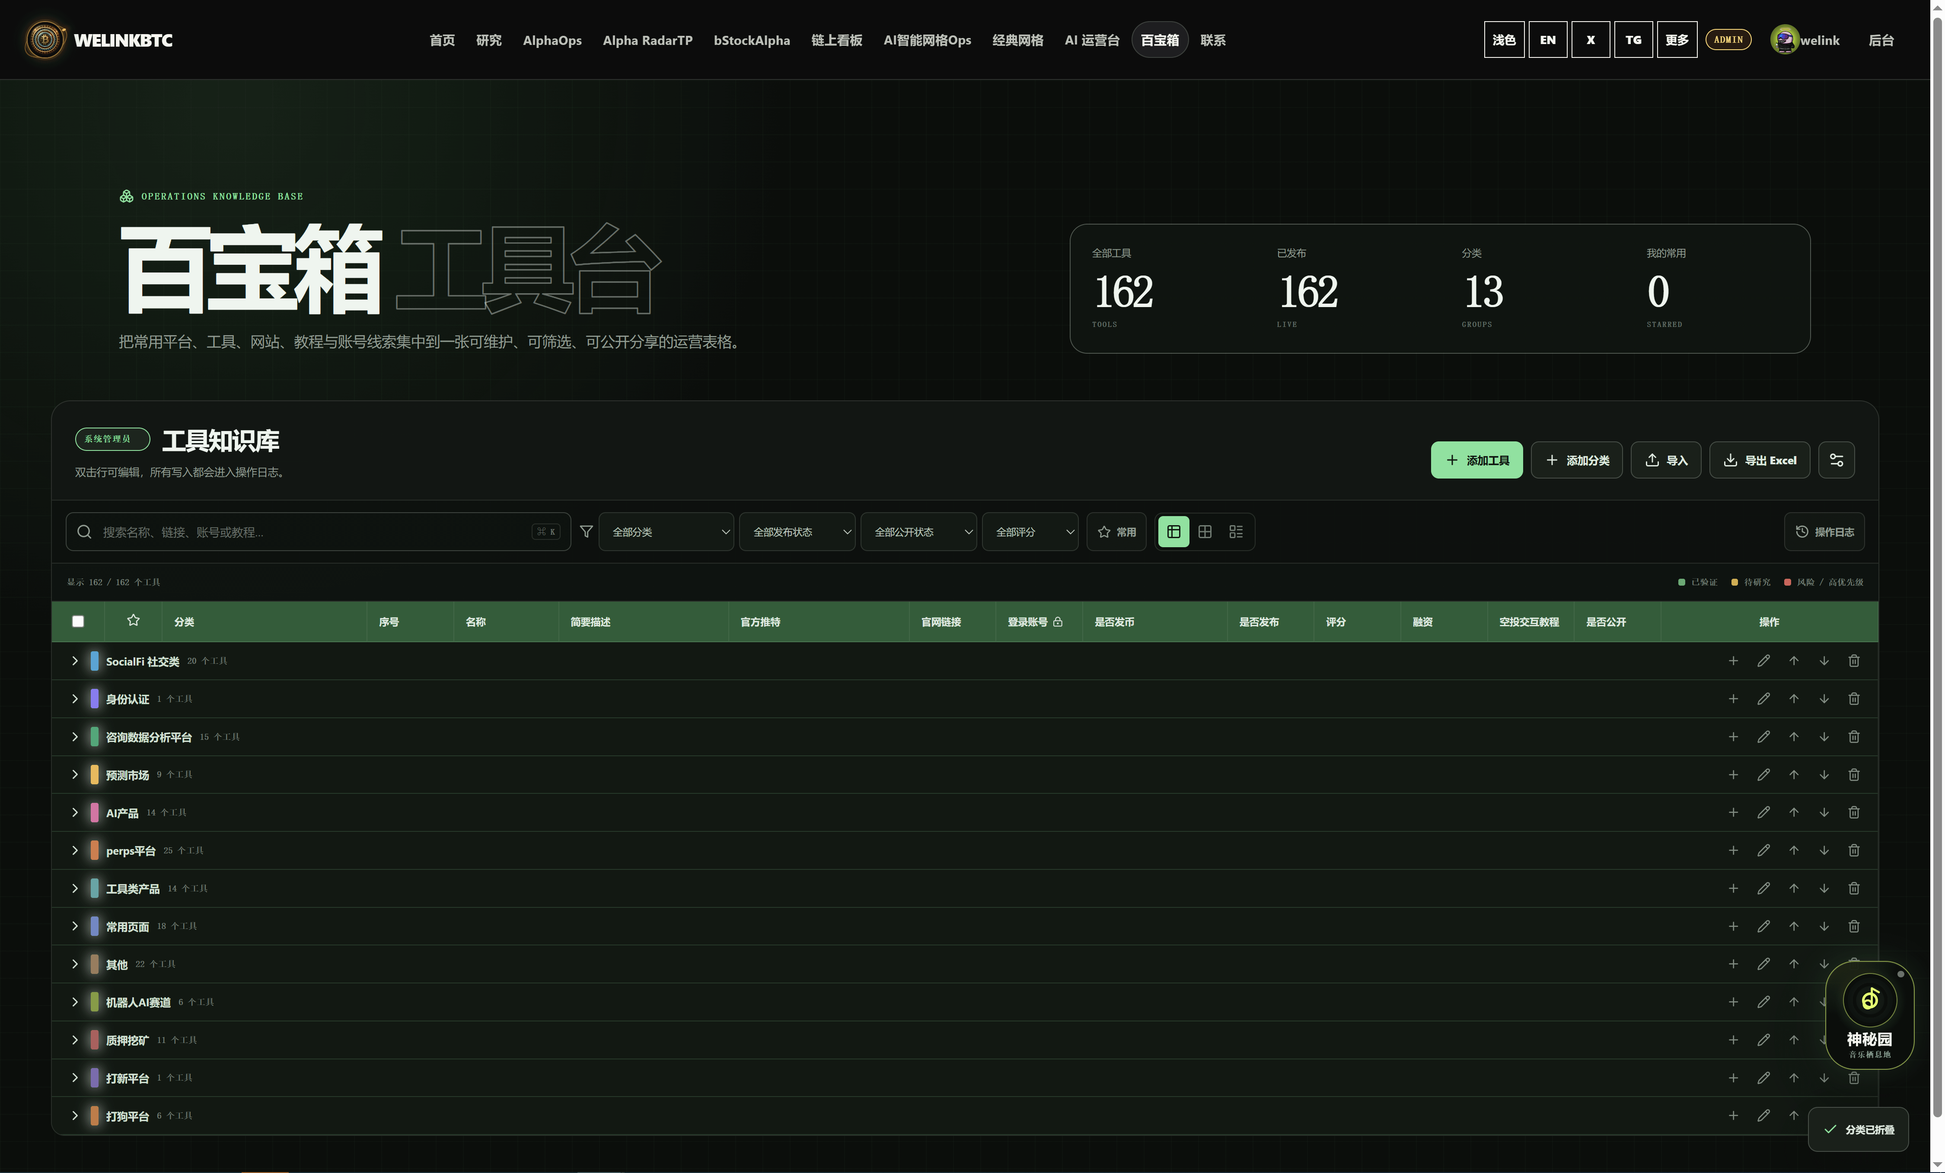Focus the search tools input field
Screen dimensions: 1945x1173
[x=318, y=532]
